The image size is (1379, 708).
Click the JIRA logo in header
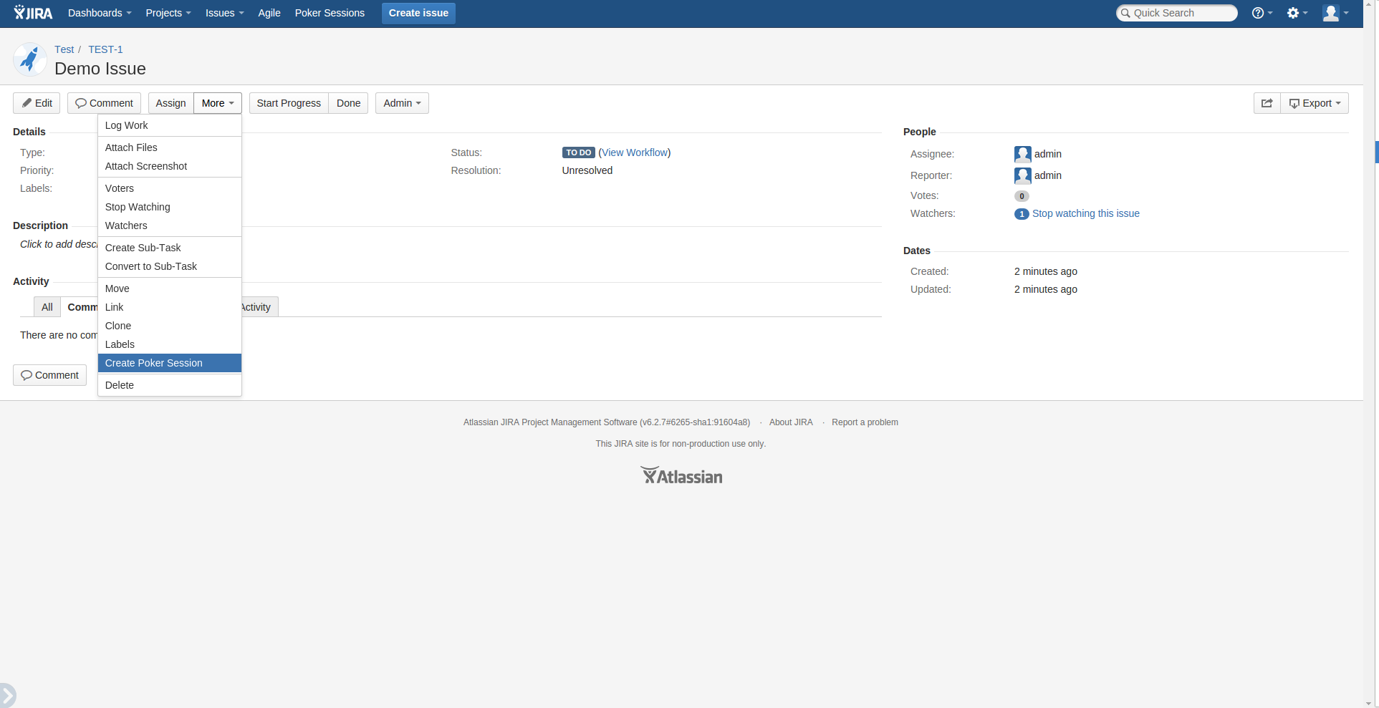click(x=33, y=13)
